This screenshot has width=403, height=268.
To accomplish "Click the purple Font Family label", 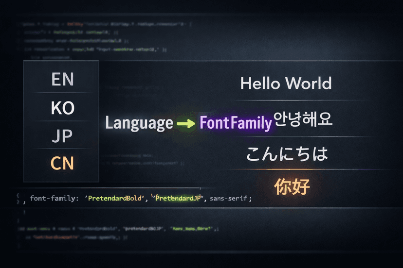I will tap(236, 122).
